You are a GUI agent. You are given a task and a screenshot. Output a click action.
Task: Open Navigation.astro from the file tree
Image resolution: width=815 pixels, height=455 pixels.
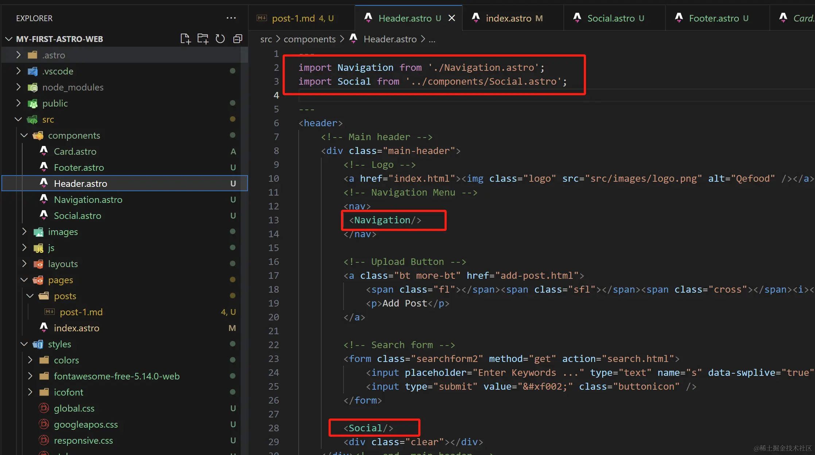click(x=88, y=200)
